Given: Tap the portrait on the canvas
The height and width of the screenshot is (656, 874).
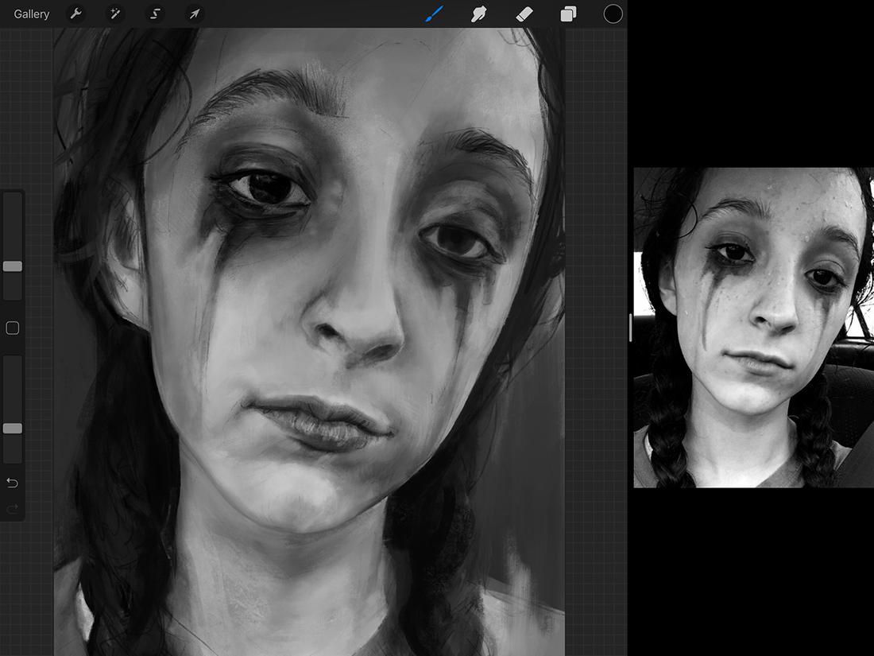Looking at the screenshot, I should coord(310,318).
